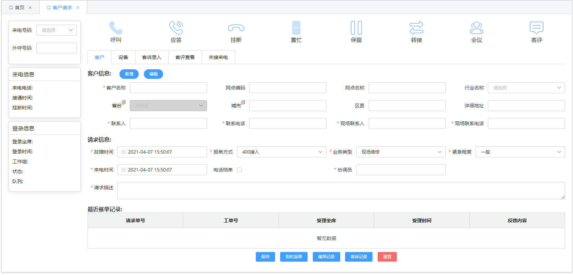Viewport: 573px width, 275px height.
Task: Click the 保留 hold call icon
Action: pos(356,28)
